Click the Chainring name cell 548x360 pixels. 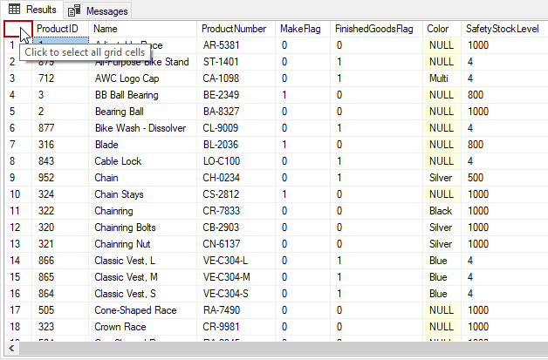click(143, 211)
